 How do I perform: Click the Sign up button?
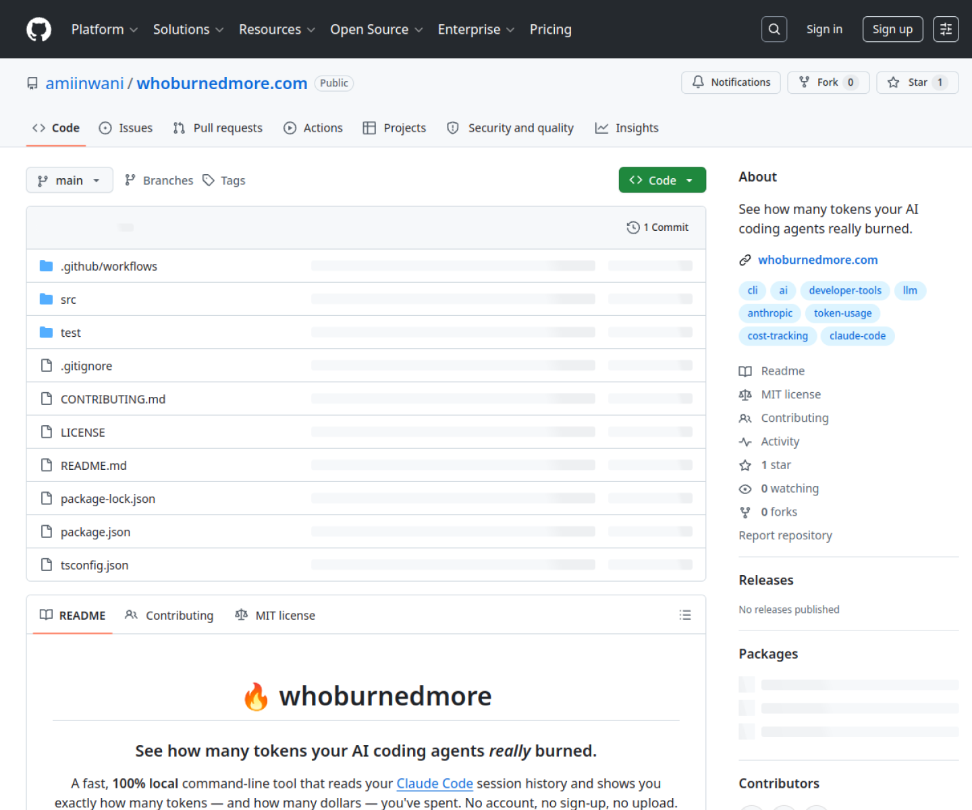click(892, 29)
